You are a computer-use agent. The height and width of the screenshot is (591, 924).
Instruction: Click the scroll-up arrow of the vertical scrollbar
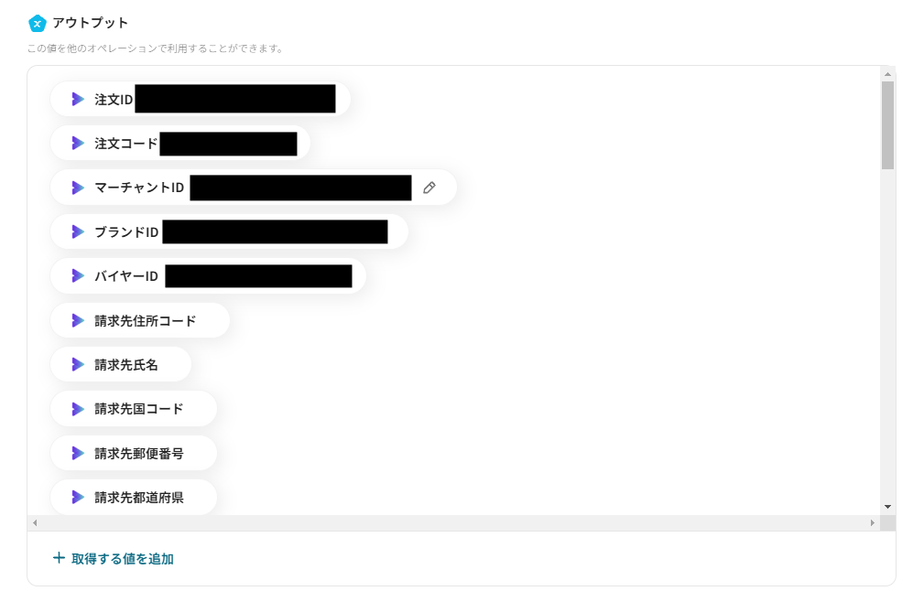click(x=887, y=74)
